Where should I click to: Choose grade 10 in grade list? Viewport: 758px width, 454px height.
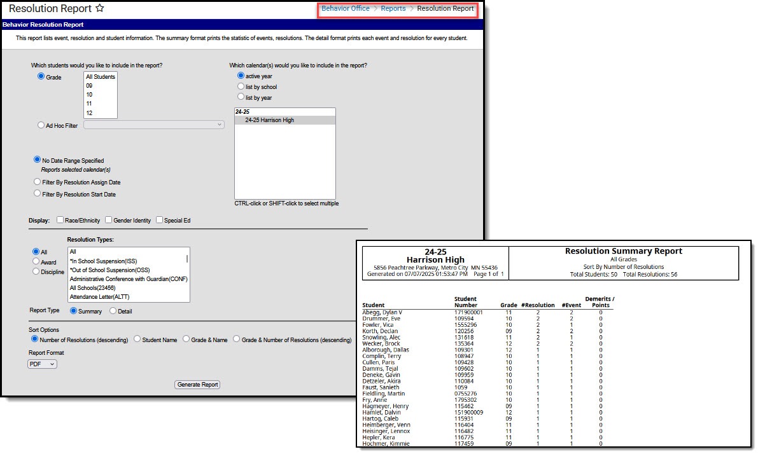[101, 95]
